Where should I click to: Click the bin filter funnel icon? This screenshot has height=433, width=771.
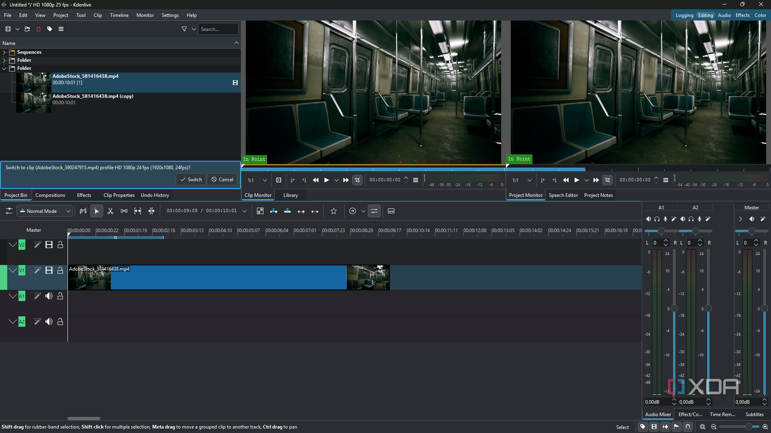(184, 29)
